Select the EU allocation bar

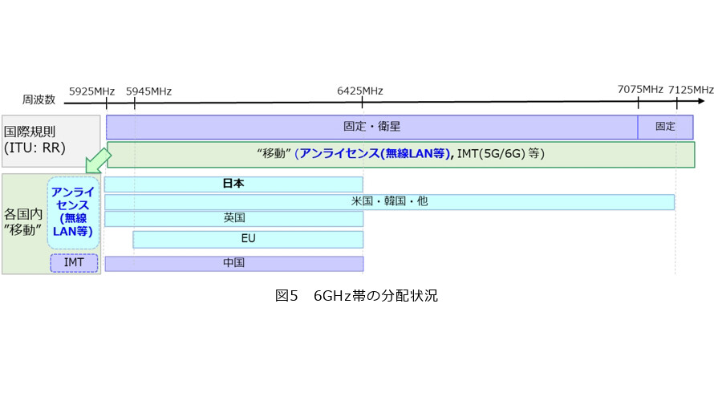click(248, 240)
